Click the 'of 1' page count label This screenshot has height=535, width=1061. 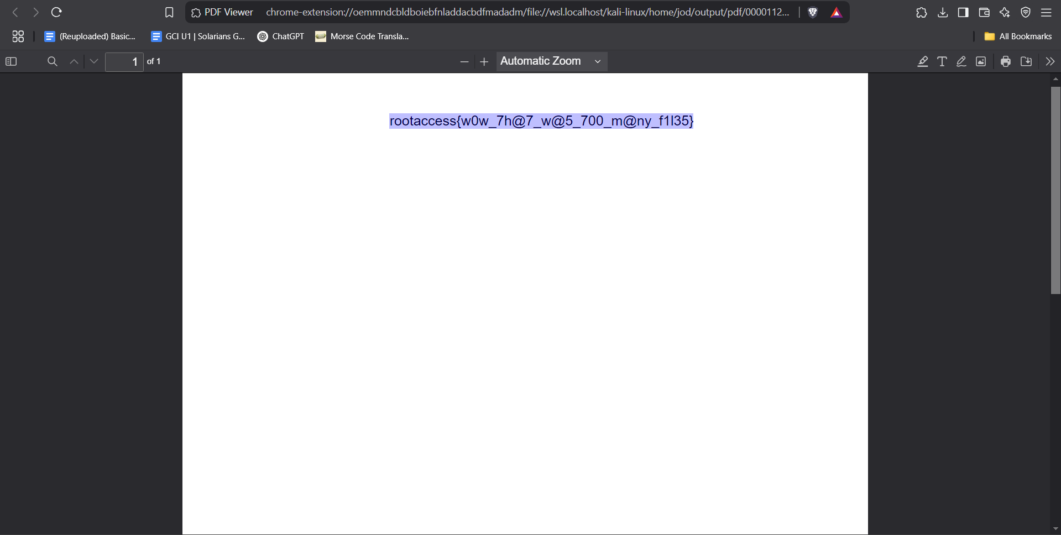154,61
